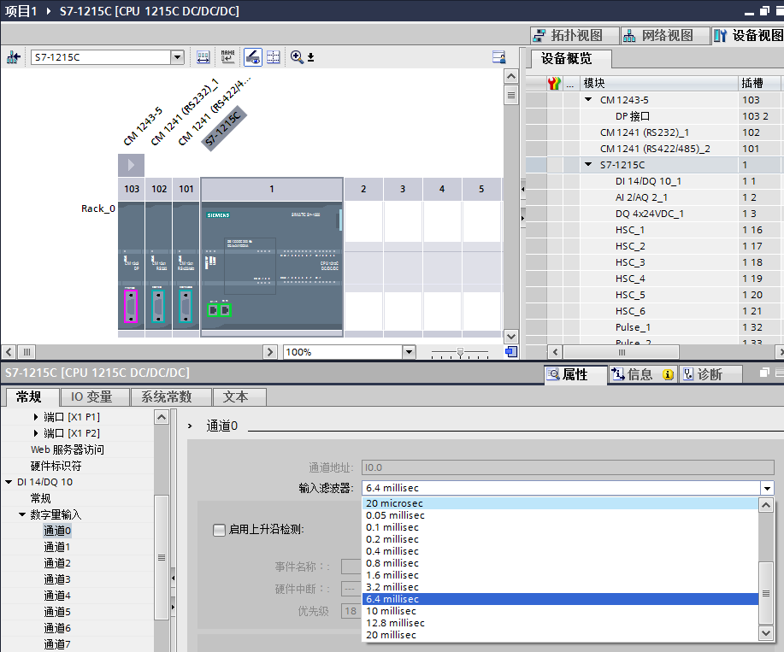Click the float inspector window icon

click(764, 373)
